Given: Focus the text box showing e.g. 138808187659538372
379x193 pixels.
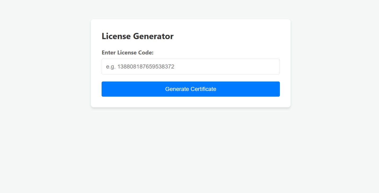Looking at the screenshot, I should 191,66.
